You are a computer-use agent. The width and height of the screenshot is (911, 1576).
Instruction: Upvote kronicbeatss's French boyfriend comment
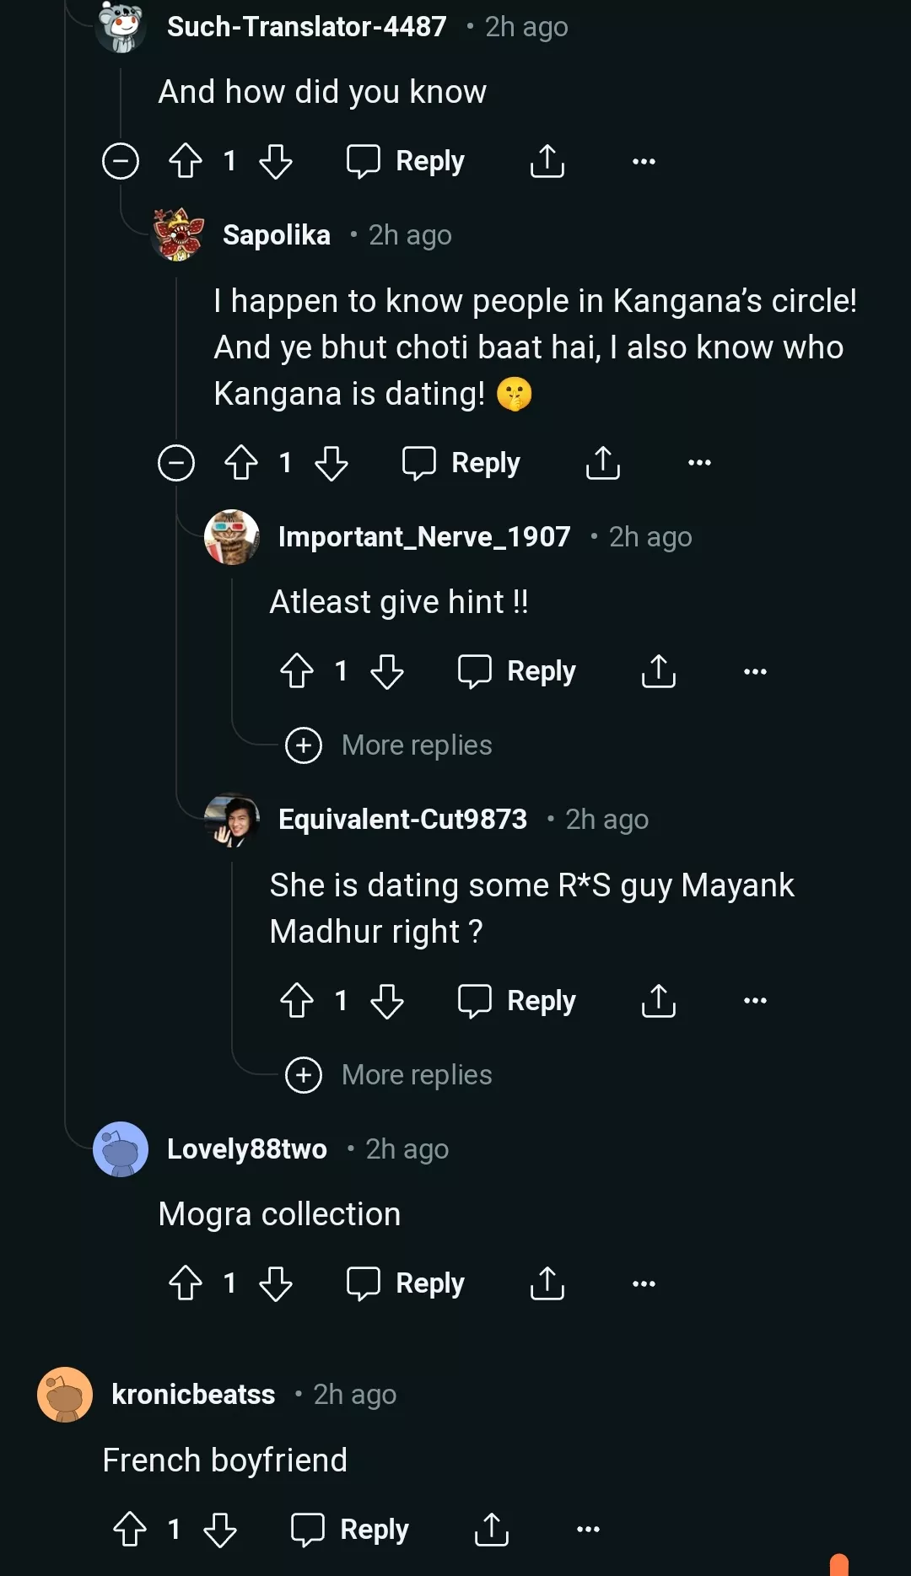tap(130, 1529)
